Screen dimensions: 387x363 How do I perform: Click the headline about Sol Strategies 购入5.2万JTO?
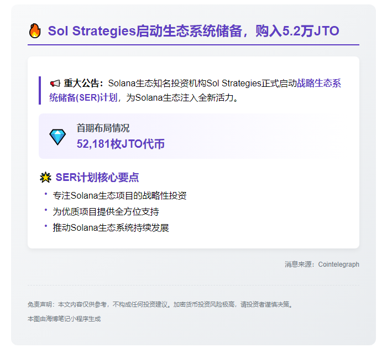[193, 31]
